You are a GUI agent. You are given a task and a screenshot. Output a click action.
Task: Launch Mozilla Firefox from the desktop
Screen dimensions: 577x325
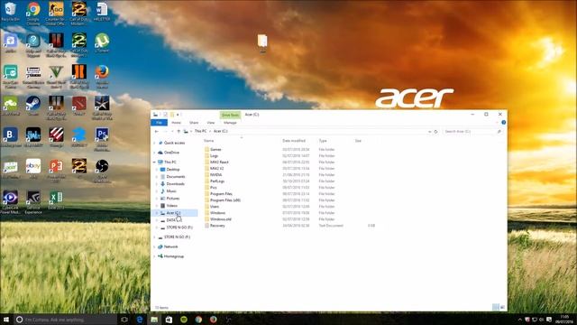[102, 76]
